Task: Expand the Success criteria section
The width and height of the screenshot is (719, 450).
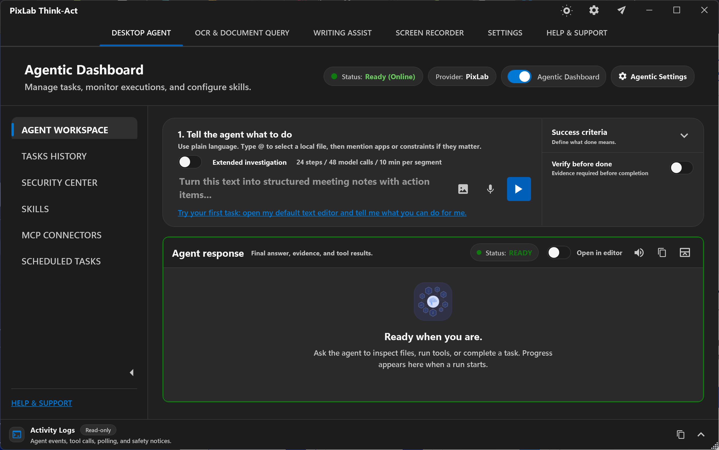Action: click(x=684, y=136)
